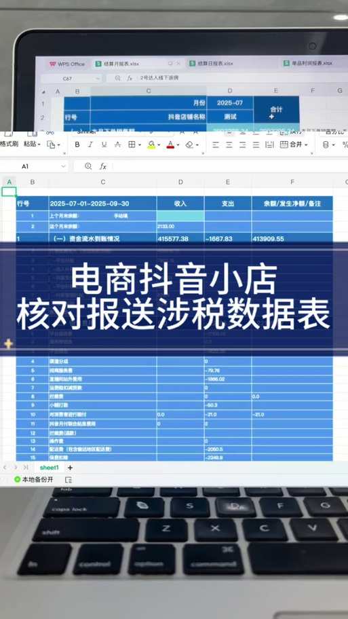Align text right
The height and width of the screenshot is (619, 348).
tap(242, 145)
